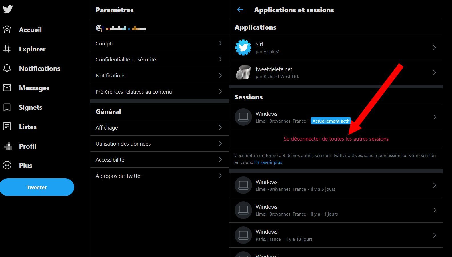Screen dimensions: 452x257
Task: Open chevron of session 5 days ago
Action: click(435, 185)
